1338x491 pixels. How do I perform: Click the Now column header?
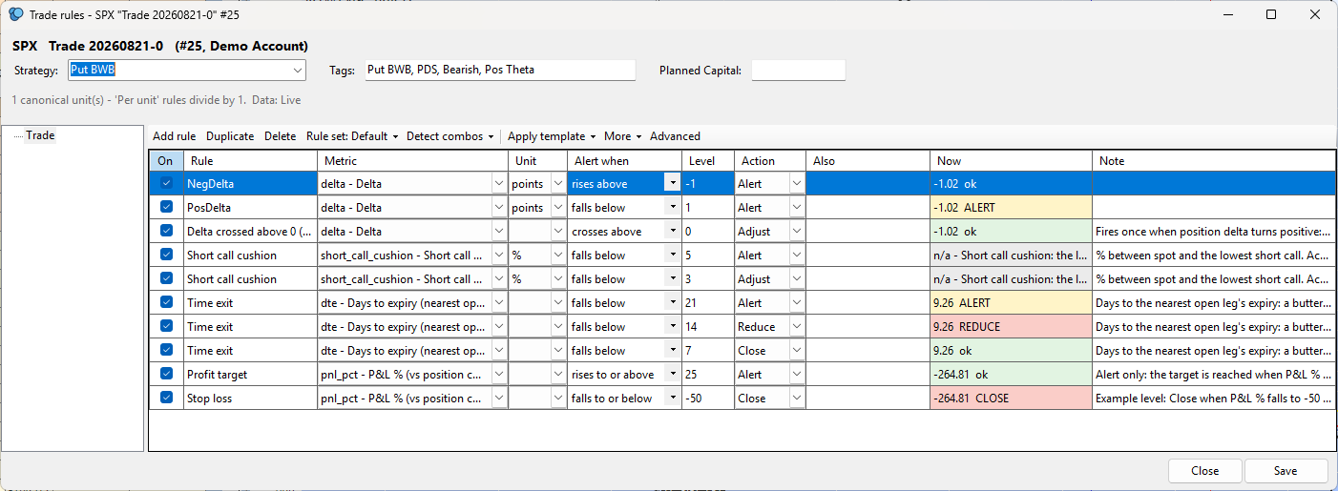(x=1011, y=161)
